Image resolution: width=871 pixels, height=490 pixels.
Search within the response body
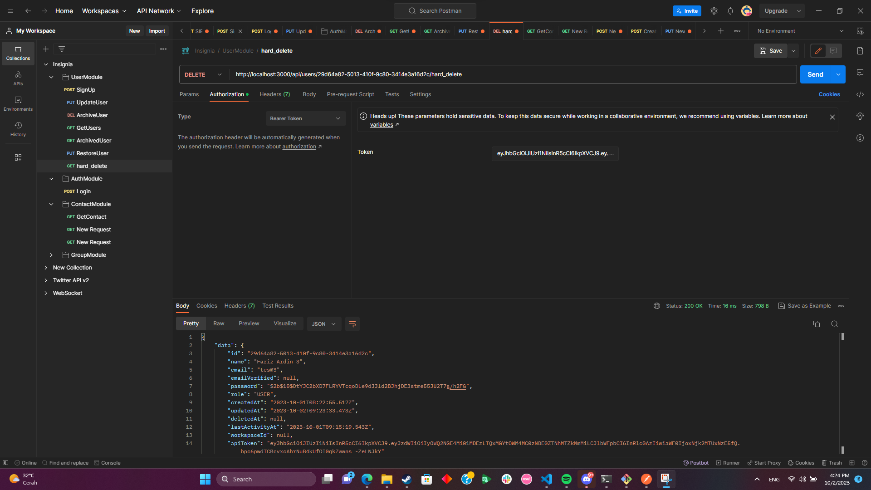click(x=835, y=324)
